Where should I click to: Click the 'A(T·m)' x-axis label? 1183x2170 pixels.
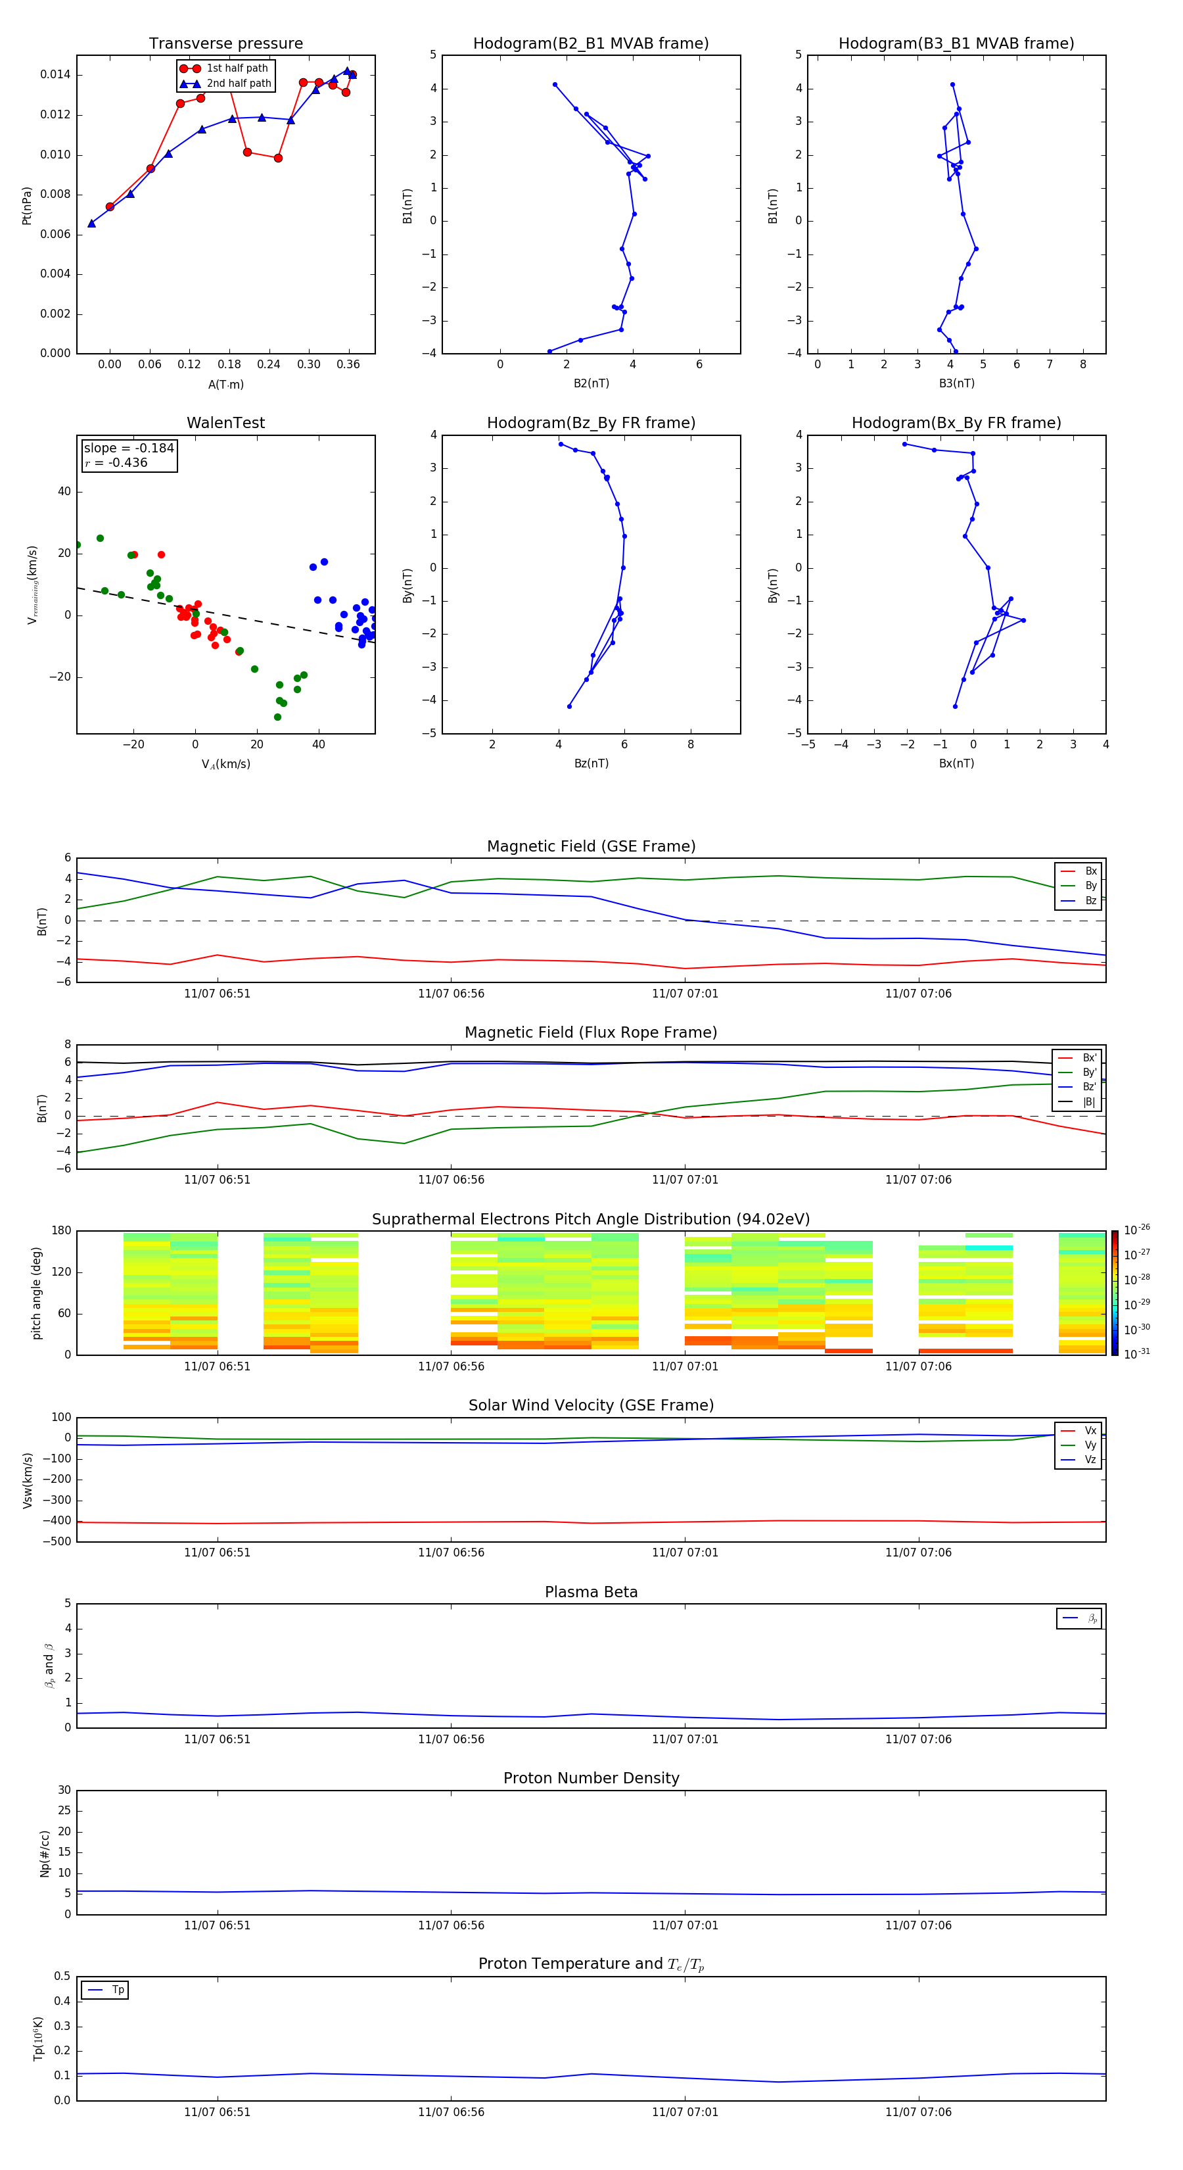coord(225,384)
